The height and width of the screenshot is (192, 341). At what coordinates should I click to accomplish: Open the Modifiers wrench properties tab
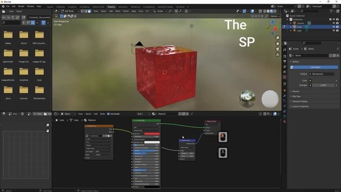(x=285, y=96)
